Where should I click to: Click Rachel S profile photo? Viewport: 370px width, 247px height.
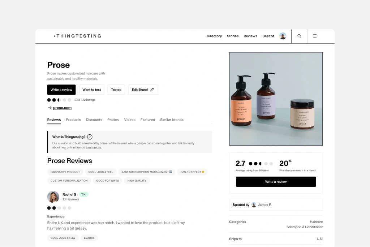[x=53, y=197]
